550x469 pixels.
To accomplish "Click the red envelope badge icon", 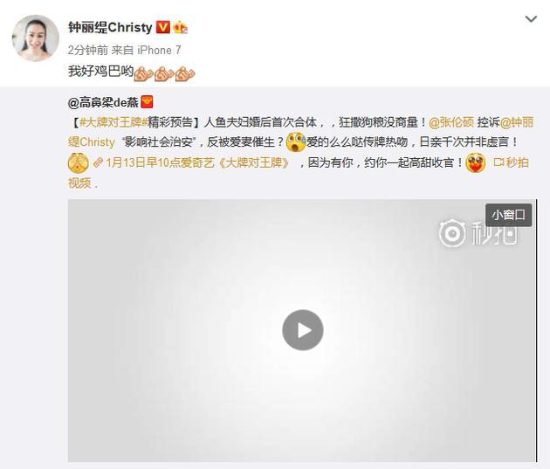I will tap(147, 102).
